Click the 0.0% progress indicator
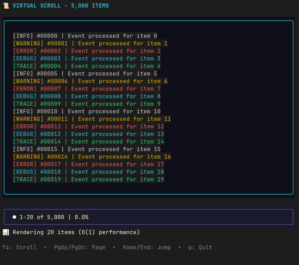Image resolution: width=299 pixels, height=265 pixels. 81,217
